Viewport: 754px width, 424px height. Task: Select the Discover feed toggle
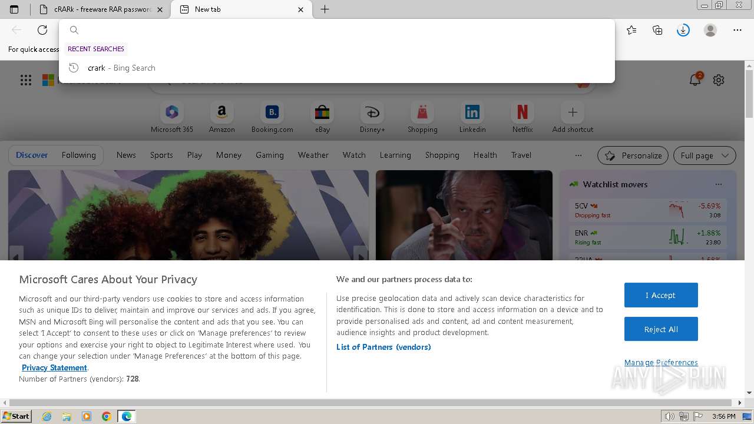[32, 155]
